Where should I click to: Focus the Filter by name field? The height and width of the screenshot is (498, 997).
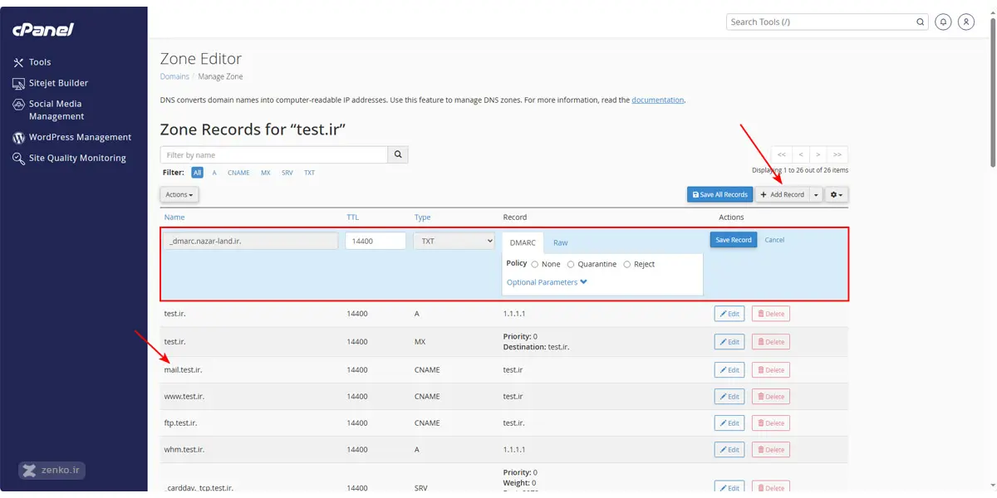click(274, 154)
